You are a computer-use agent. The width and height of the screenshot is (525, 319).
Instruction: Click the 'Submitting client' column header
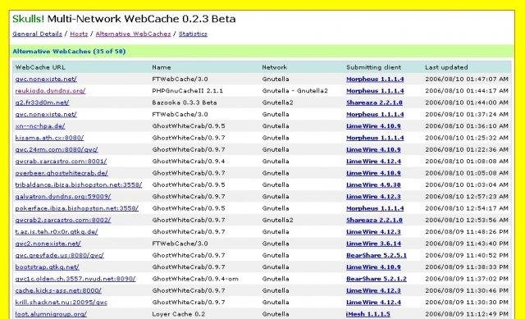click(374, 67)
